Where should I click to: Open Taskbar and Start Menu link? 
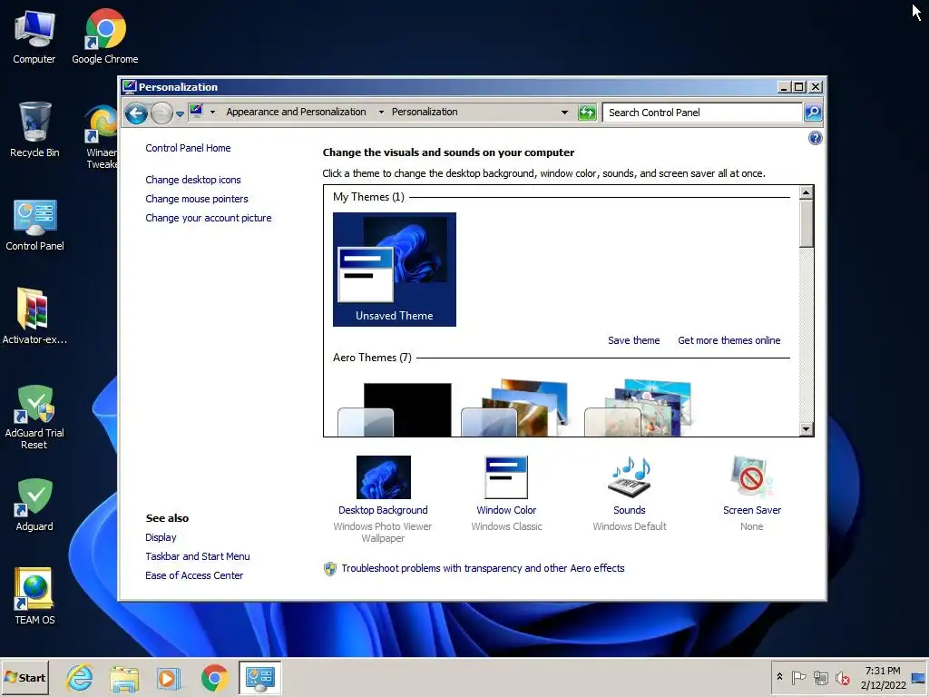click(x=197, y=556)
